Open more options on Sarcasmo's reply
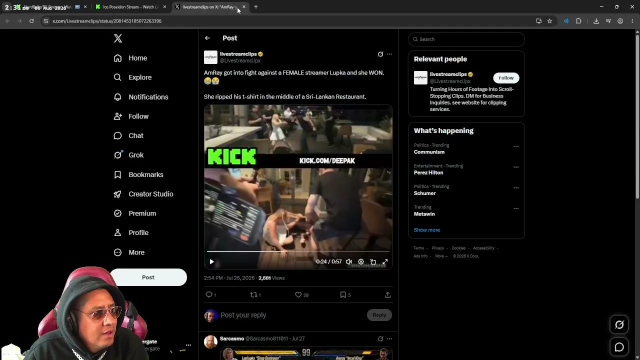Image resolution: width=640 pixels, height=360 pixels. (389, 338)
